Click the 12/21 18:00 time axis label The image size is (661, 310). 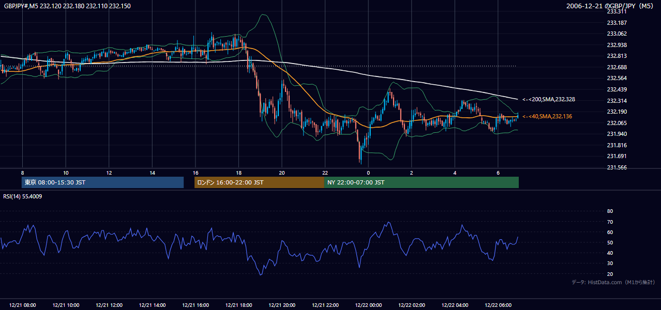[x=239, y=305]
